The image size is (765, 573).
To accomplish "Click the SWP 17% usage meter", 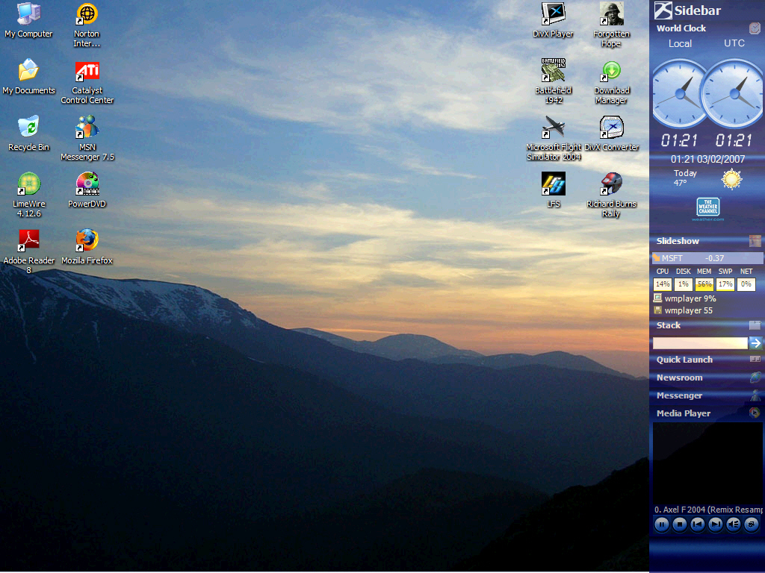I will (725, 284).
